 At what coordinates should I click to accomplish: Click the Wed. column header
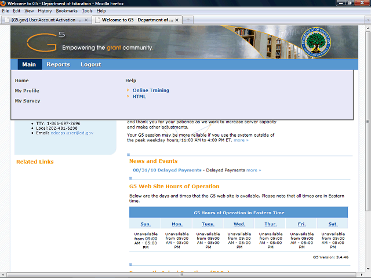[239, 224]
